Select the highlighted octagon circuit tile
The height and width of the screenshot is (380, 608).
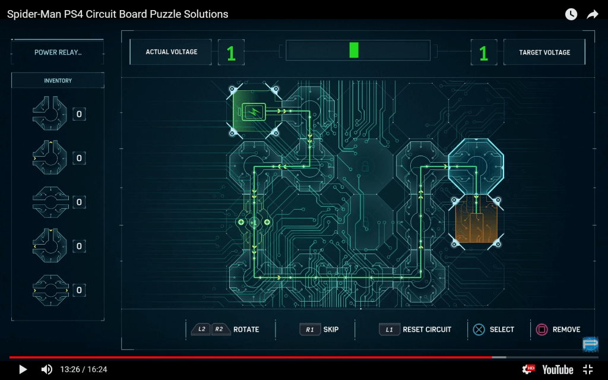pyautogui.click(x=476, y=166)
